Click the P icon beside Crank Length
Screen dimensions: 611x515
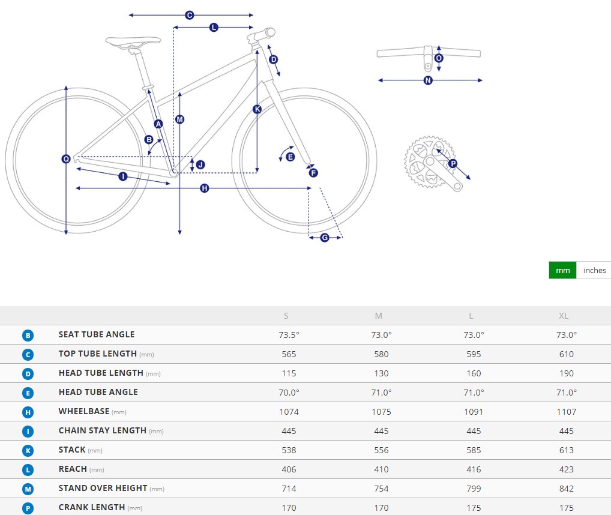(x=28, y=508)
